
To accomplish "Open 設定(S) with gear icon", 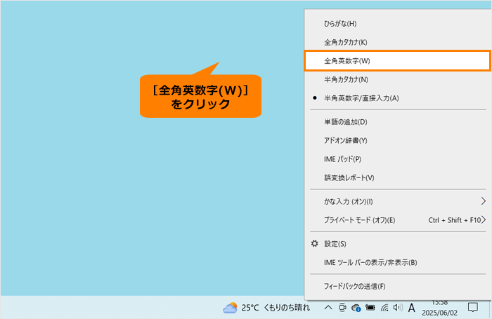I will click(398, 243).
